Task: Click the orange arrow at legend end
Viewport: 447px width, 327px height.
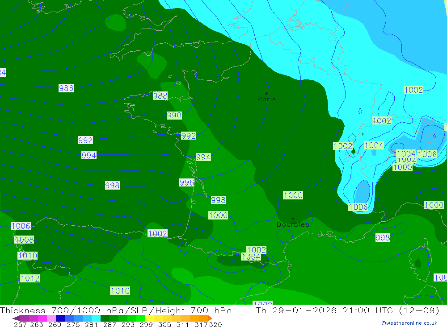Action: click(x=210, y=318)
